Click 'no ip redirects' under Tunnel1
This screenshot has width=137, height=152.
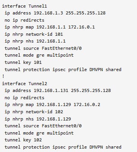click(x=24, y=20)
